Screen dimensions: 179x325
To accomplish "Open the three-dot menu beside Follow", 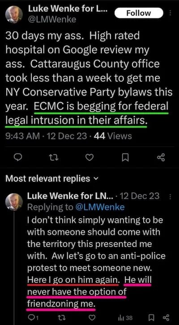I will point(170,13).
